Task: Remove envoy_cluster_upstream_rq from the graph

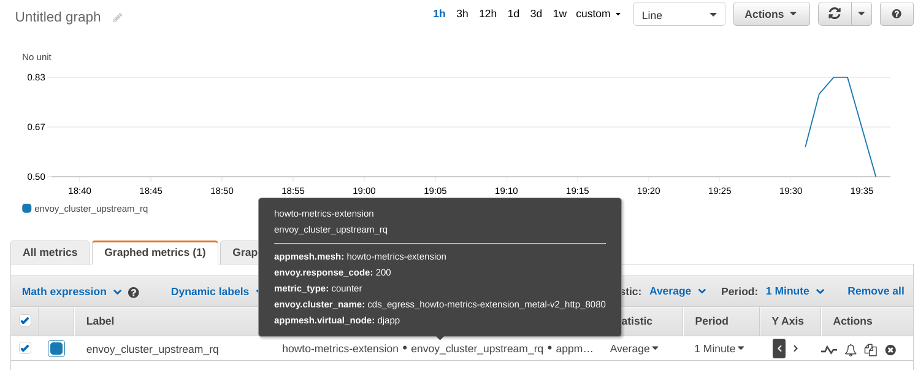Action: click(x=890, y=349)
